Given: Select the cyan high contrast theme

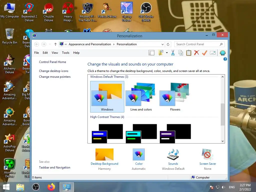Looking at the screenshot, I should click(x=141, y=133).
